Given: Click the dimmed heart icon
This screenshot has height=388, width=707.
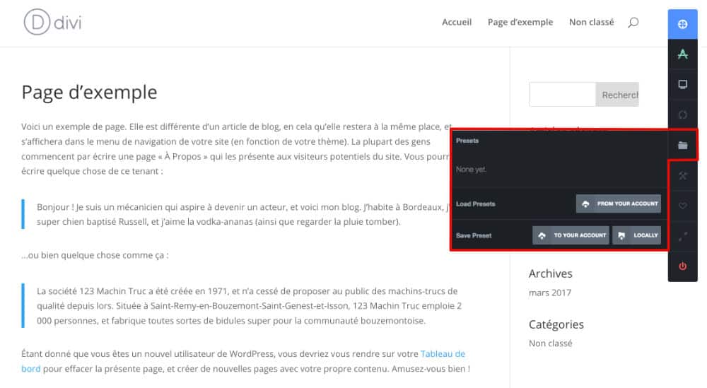Looking at the screenshot, I should coord(682,206).
